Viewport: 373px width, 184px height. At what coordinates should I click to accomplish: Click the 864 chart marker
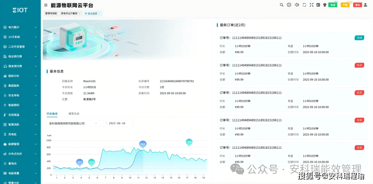pyautogui.click(x=143, y=145)
